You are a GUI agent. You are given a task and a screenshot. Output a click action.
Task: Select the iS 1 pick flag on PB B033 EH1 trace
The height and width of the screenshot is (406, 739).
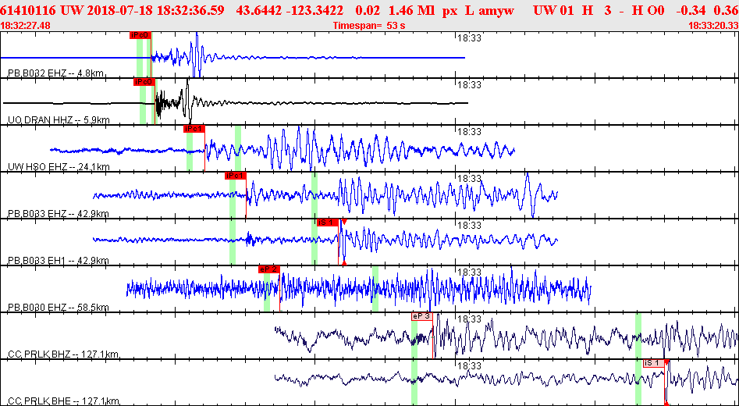(328, 223)
